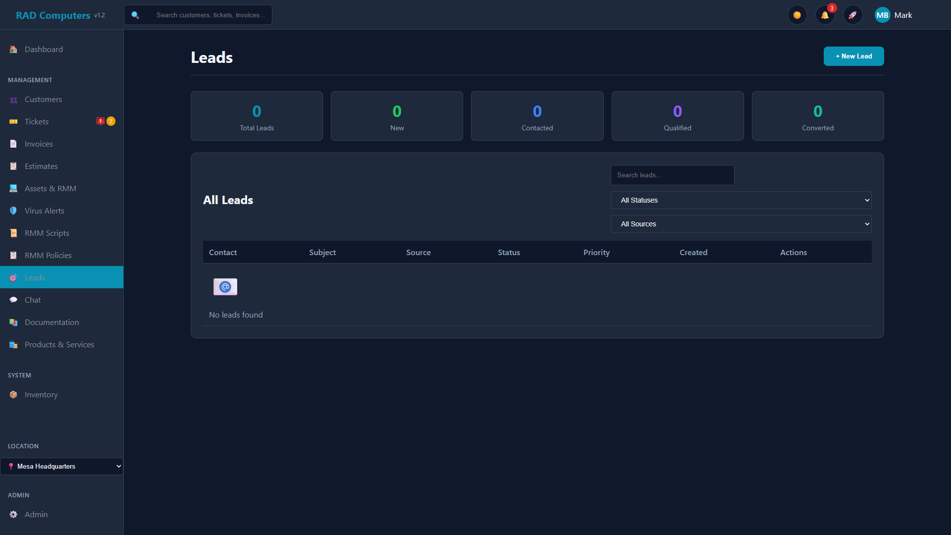
Task: Click the Inventory box icon
Action: 12,394
